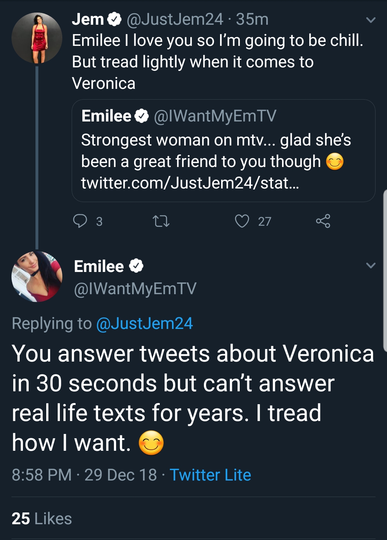The width and height of the screenshot is (387, 540).
Task: Click verified badge beside Emilee's reply name
Action: 136,266
